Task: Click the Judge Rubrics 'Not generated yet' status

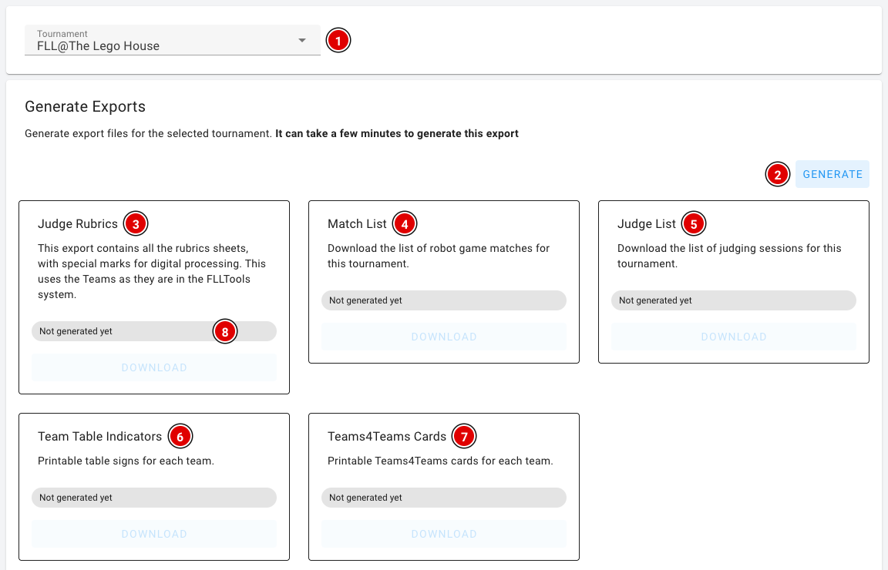Action: (x=154, y=331)
